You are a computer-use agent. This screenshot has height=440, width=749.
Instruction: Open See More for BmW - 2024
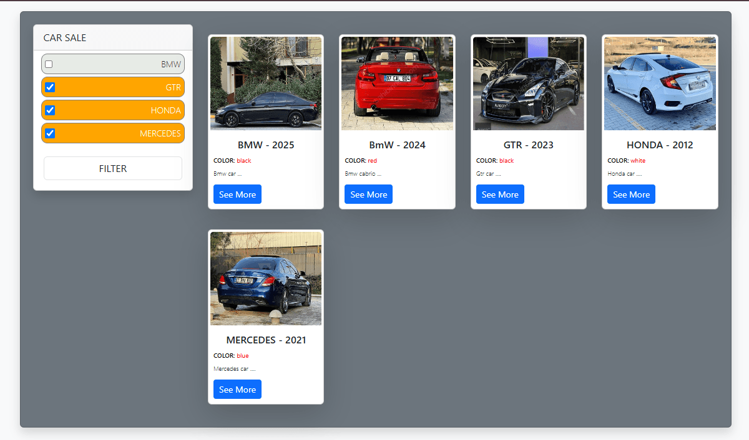tap(368, 194)
